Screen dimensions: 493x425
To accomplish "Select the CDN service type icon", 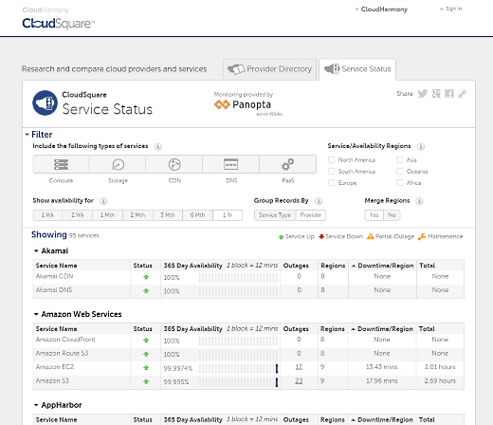I will pyautogui.click(x=174, y=164).
